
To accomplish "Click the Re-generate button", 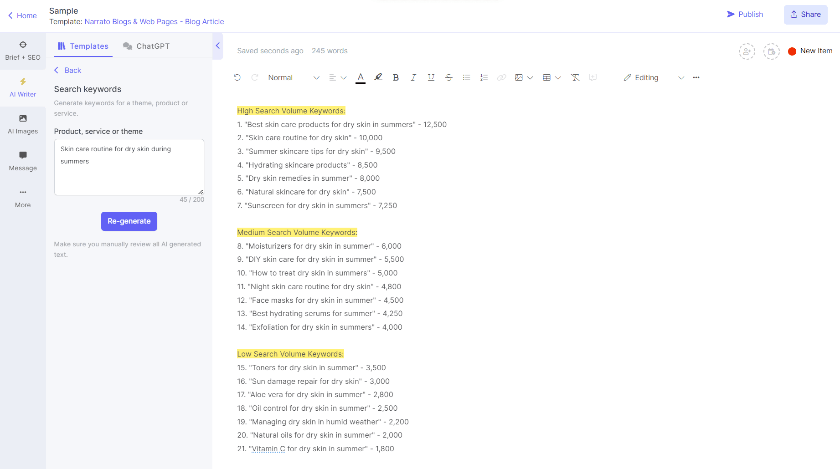I will click(129, 221).
